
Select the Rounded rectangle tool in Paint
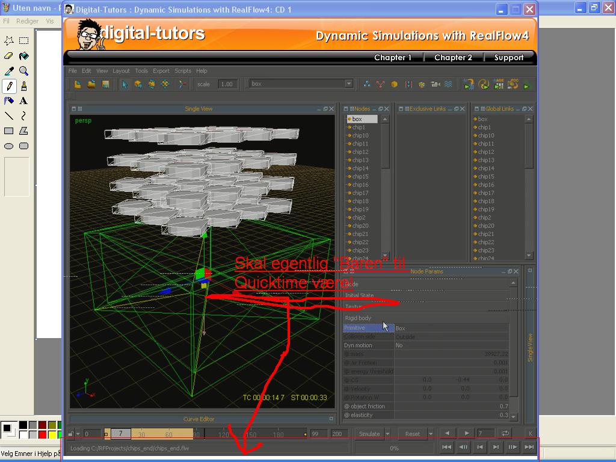tap(23, 146)
